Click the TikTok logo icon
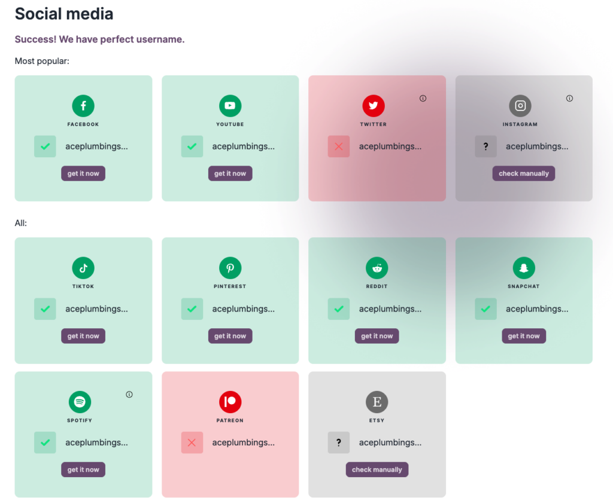The width and height of the screenshot is (613, 498). point(83,268)
